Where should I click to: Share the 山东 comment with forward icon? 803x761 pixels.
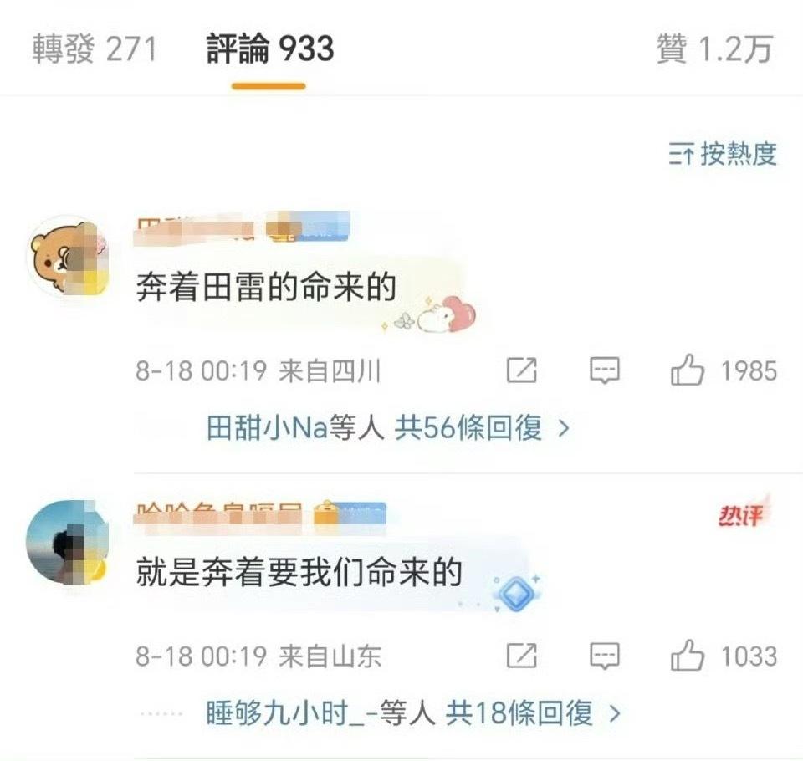[x=521, y=655]
